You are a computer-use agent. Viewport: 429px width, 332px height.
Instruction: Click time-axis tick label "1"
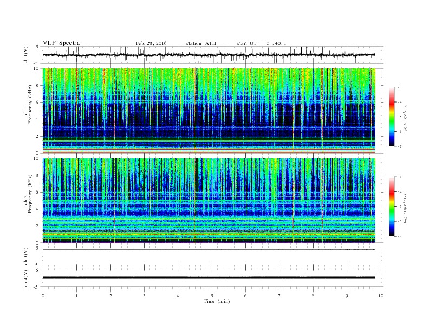(76, 296)
